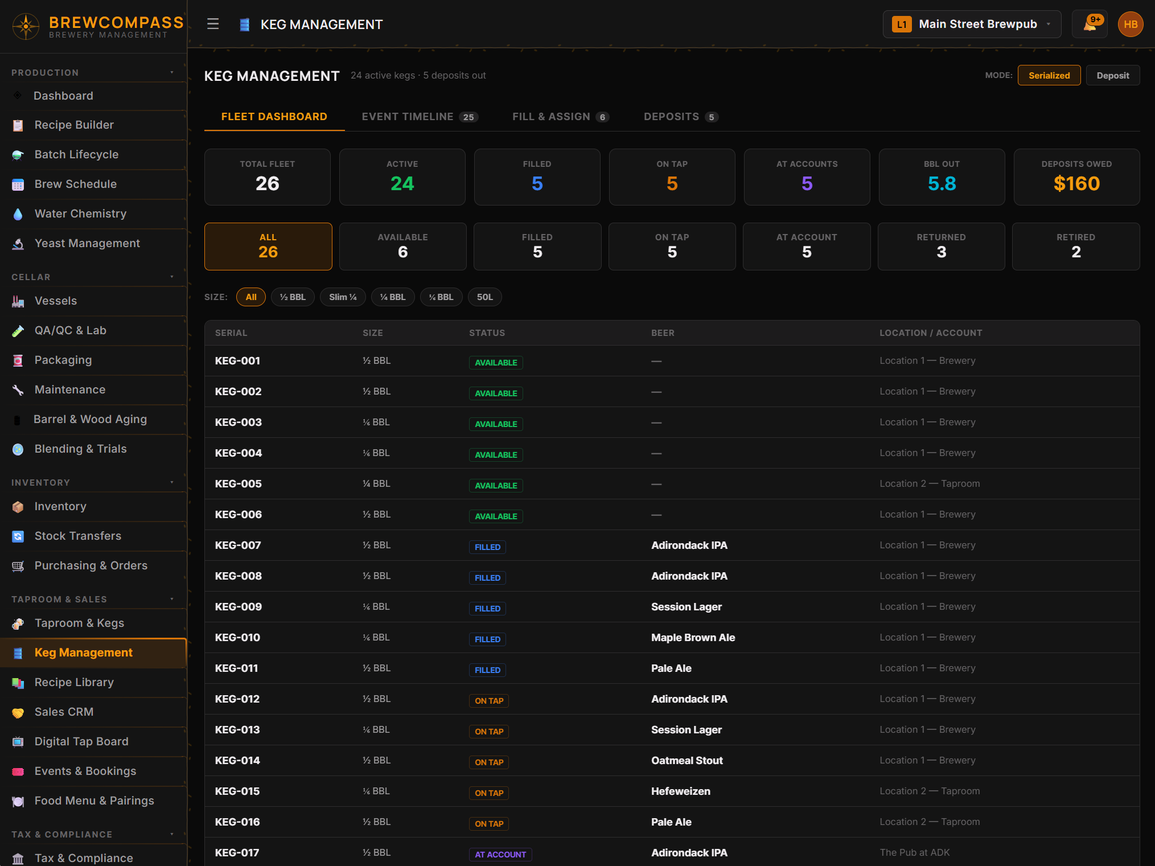Click the Purchasing & Orders cart icon
Viewport: 1155px width, 866px height.
tap(18, 566)
